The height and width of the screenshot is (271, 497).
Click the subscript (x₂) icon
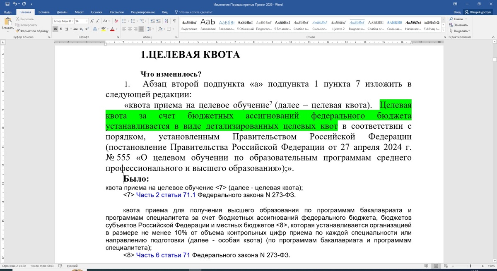[x=81, y=29]
